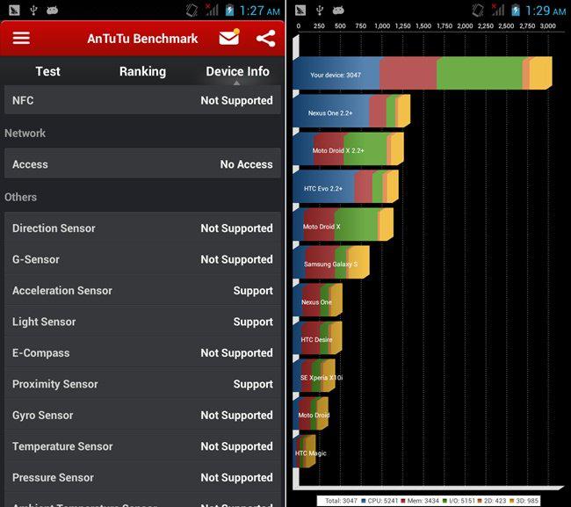Click the 3,000 axis label
571x507 pixels.
pyautogui.click(x=547, y=25)
